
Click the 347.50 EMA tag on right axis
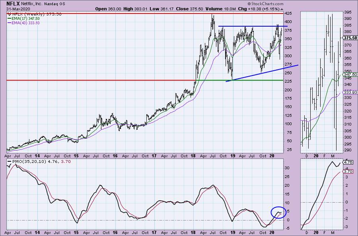tap(351, 75)
